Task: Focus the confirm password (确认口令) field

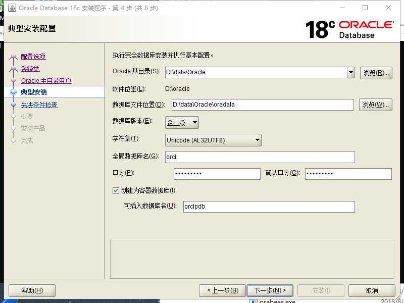Action: [x=348, y=174]
